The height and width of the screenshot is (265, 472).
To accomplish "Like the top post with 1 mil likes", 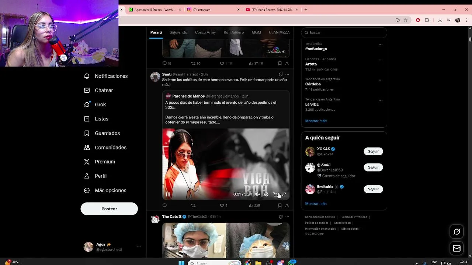I will coord(226,63).
